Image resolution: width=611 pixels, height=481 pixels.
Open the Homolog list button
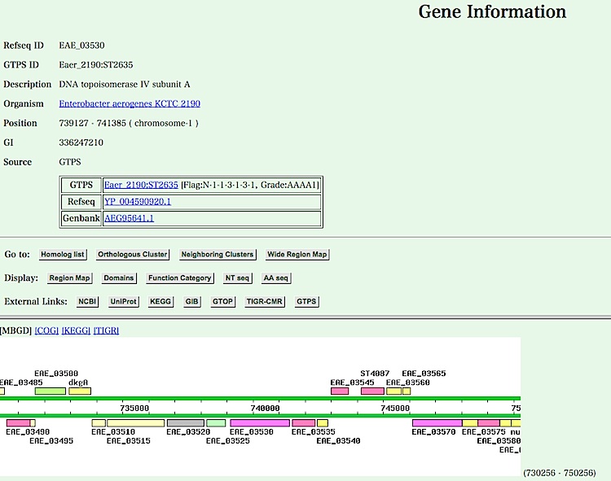click(63, 255)
